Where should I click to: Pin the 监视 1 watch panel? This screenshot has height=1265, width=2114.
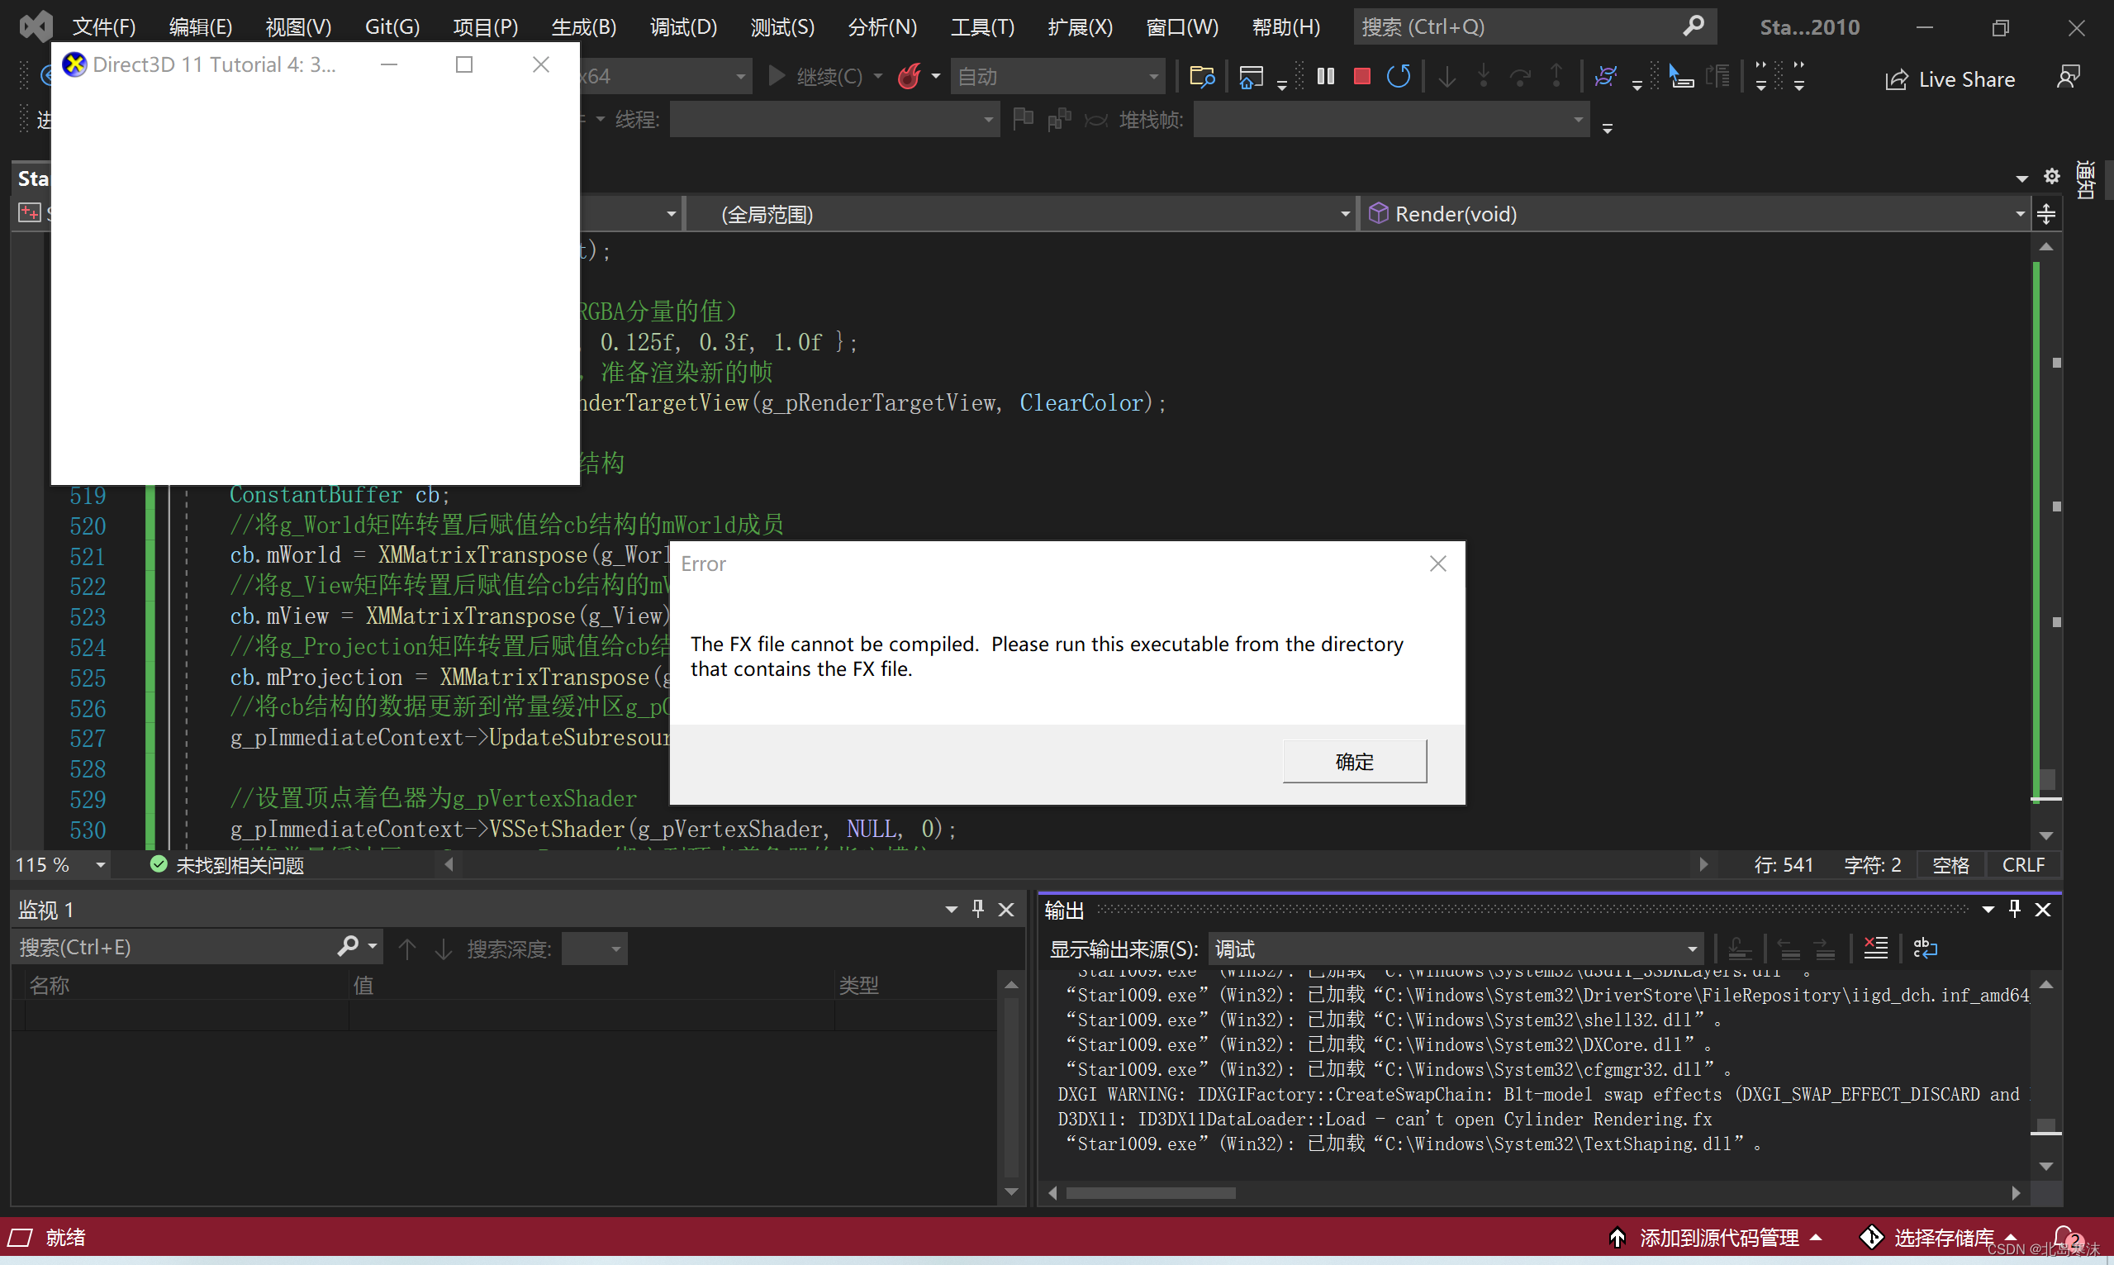(978, 909)
